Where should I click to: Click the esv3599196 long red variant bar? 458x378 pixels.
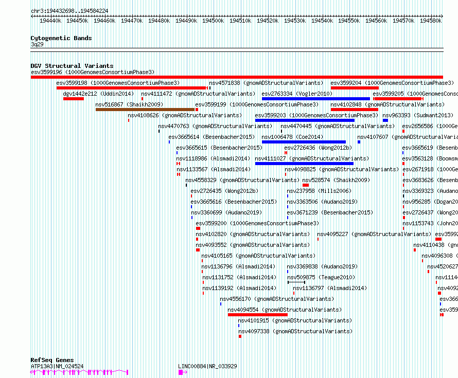click(237, 77)
